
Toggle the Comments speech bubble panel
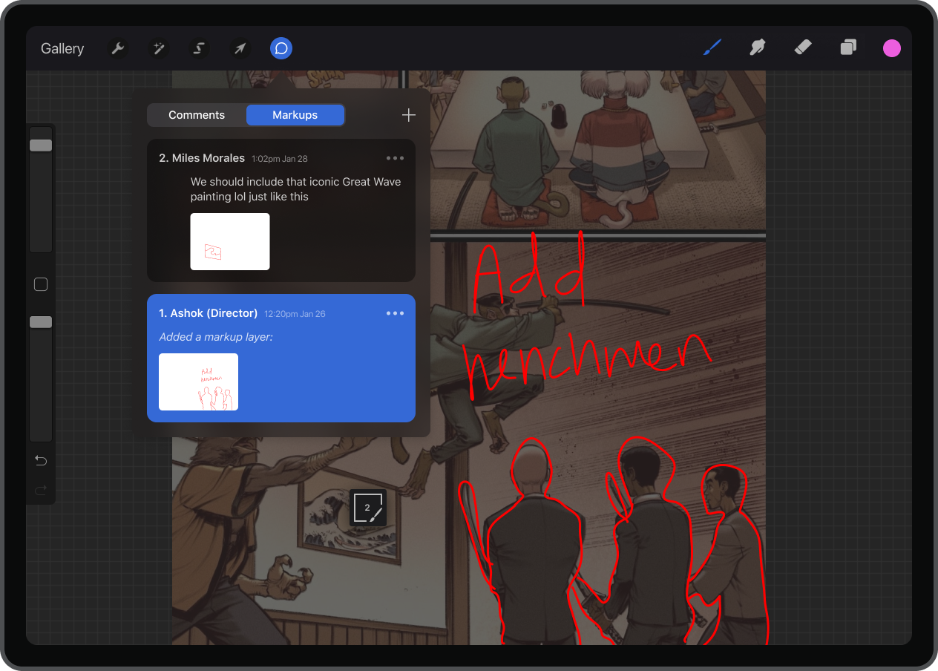coord(281,48)
